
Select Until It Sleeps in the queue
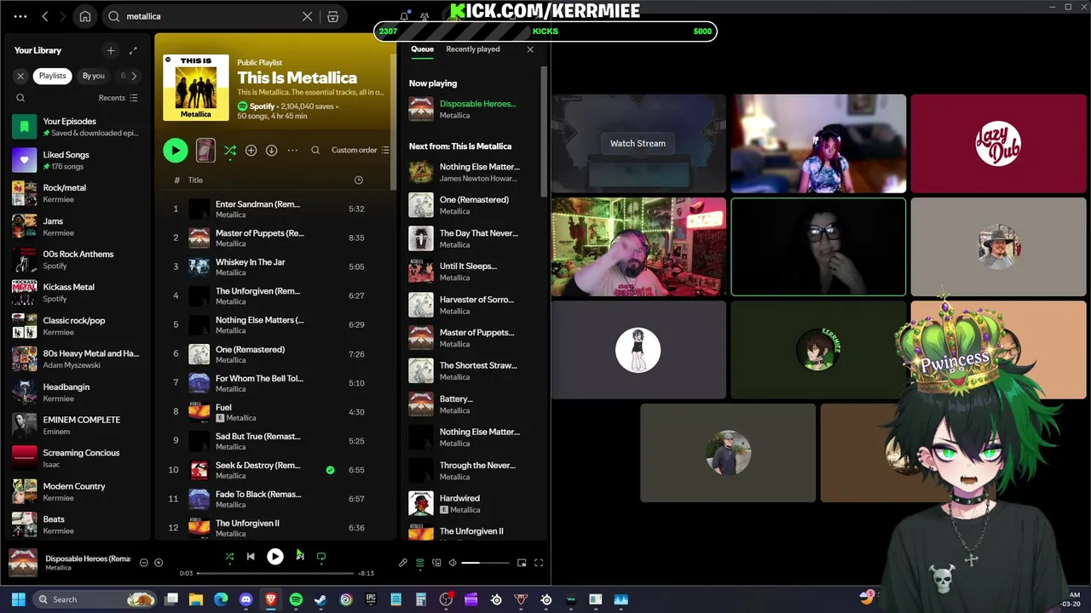[x=471, y=272]
